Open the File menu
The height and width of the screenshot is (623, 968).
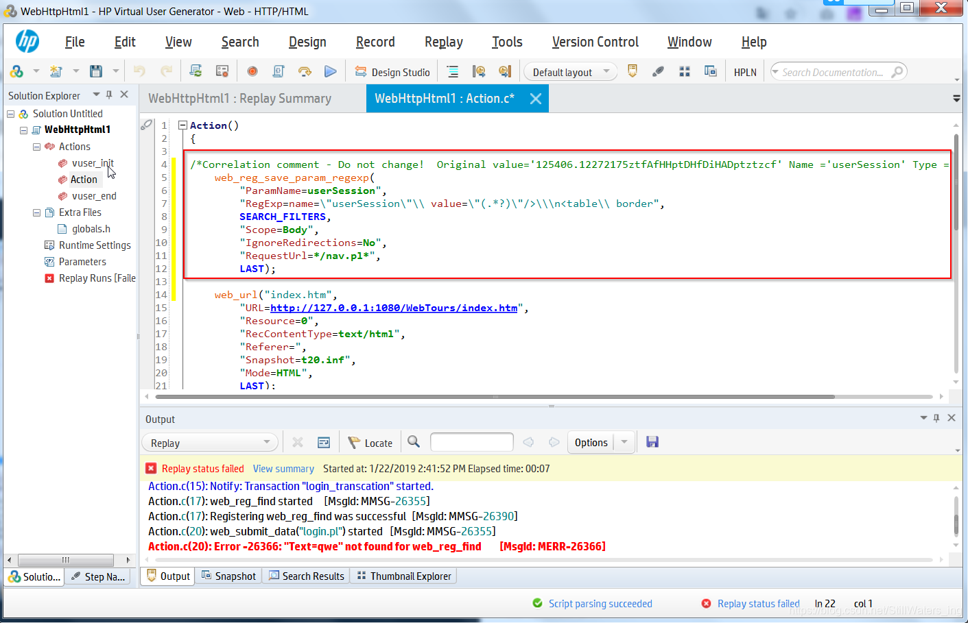coord(75,42)
